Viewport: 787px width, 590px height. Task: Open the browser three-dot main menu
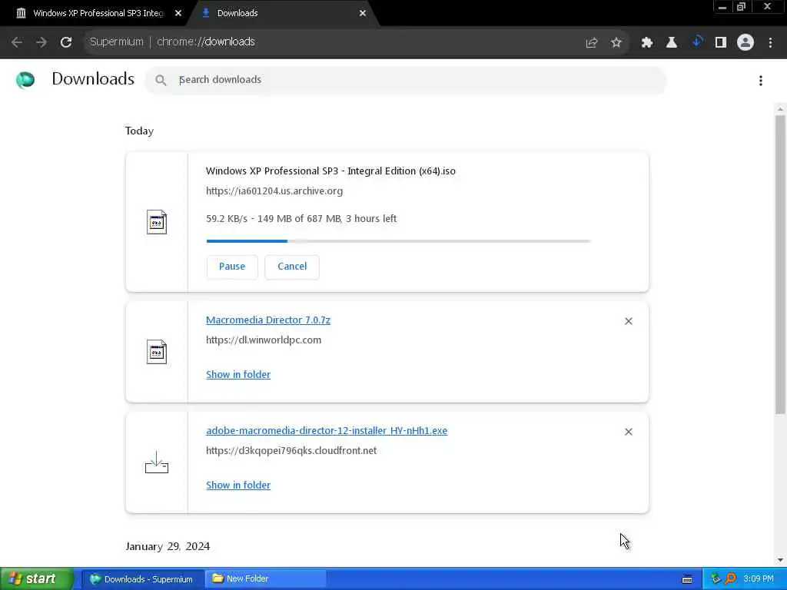pyautogui.click(x=770, y=43)
